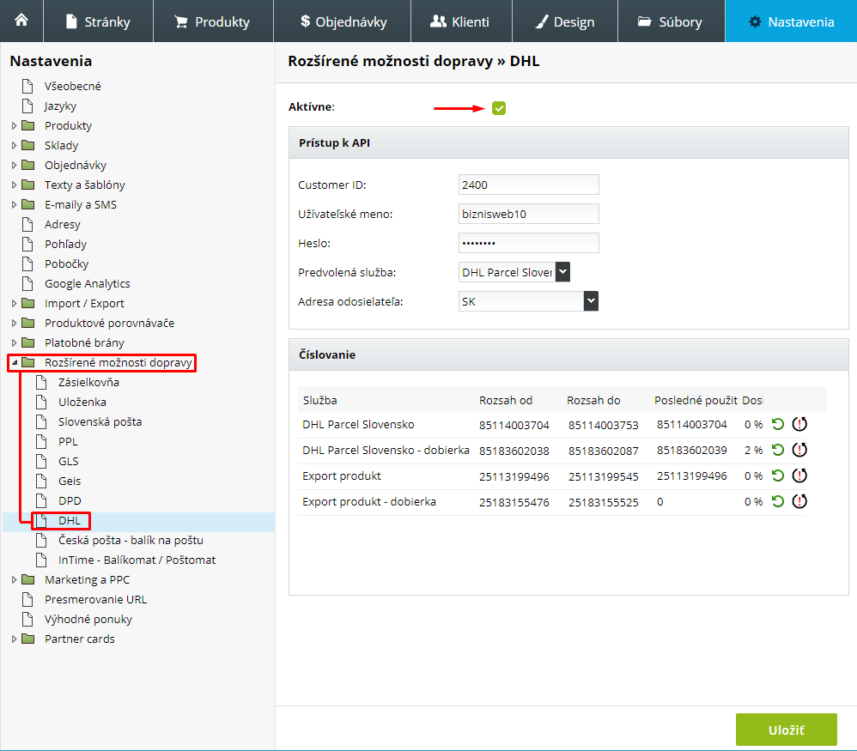The image size is (857, 751).
Task: Click value 85114003704 in Rozsah od column
Action: coord(514,425)
